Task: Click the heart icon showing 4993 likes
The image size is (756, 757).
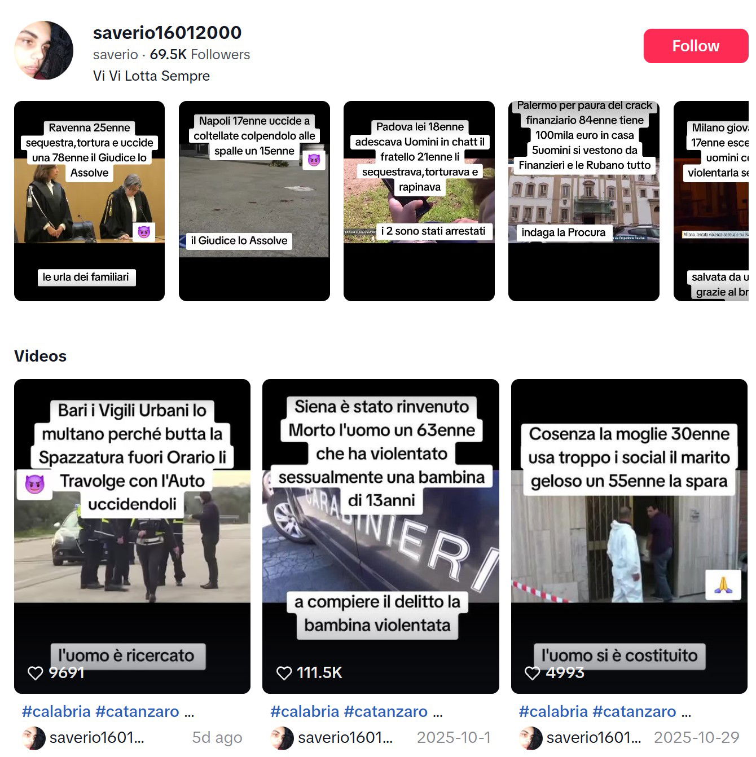Action: coord(532,673)
